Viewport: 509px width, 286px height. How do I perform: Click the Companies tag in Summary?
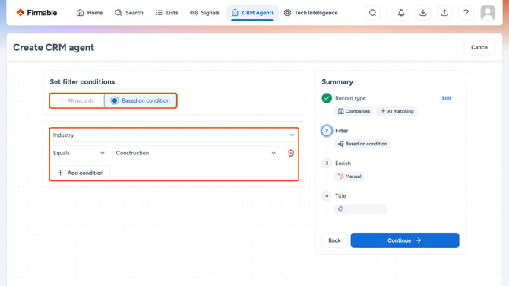(354, 111)
